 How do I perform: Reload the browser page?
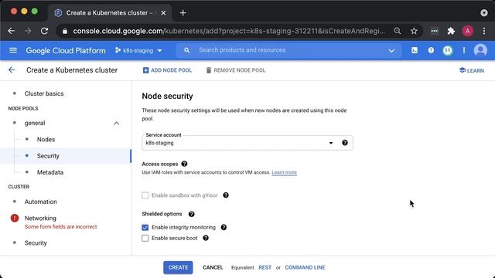(x=45, y=31)
